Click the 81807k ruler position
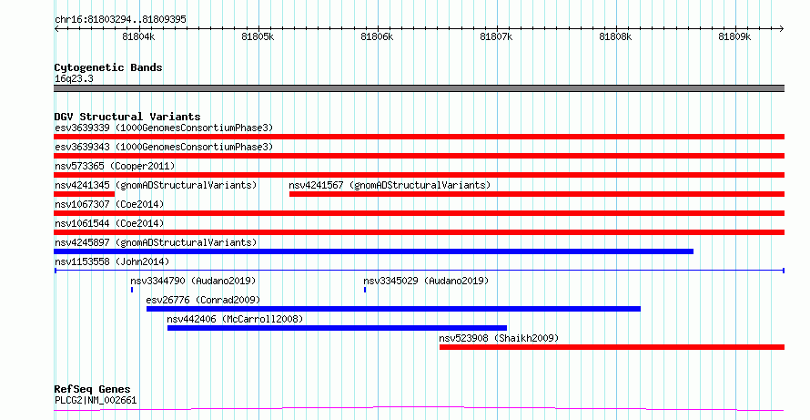 coord(496,37)
